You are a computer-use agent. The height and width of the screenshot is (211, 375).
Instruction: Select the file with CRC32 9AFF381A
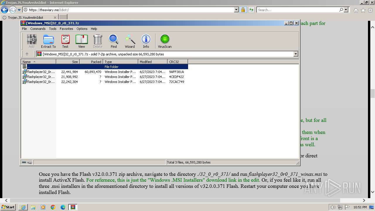[x=105, y=72]
